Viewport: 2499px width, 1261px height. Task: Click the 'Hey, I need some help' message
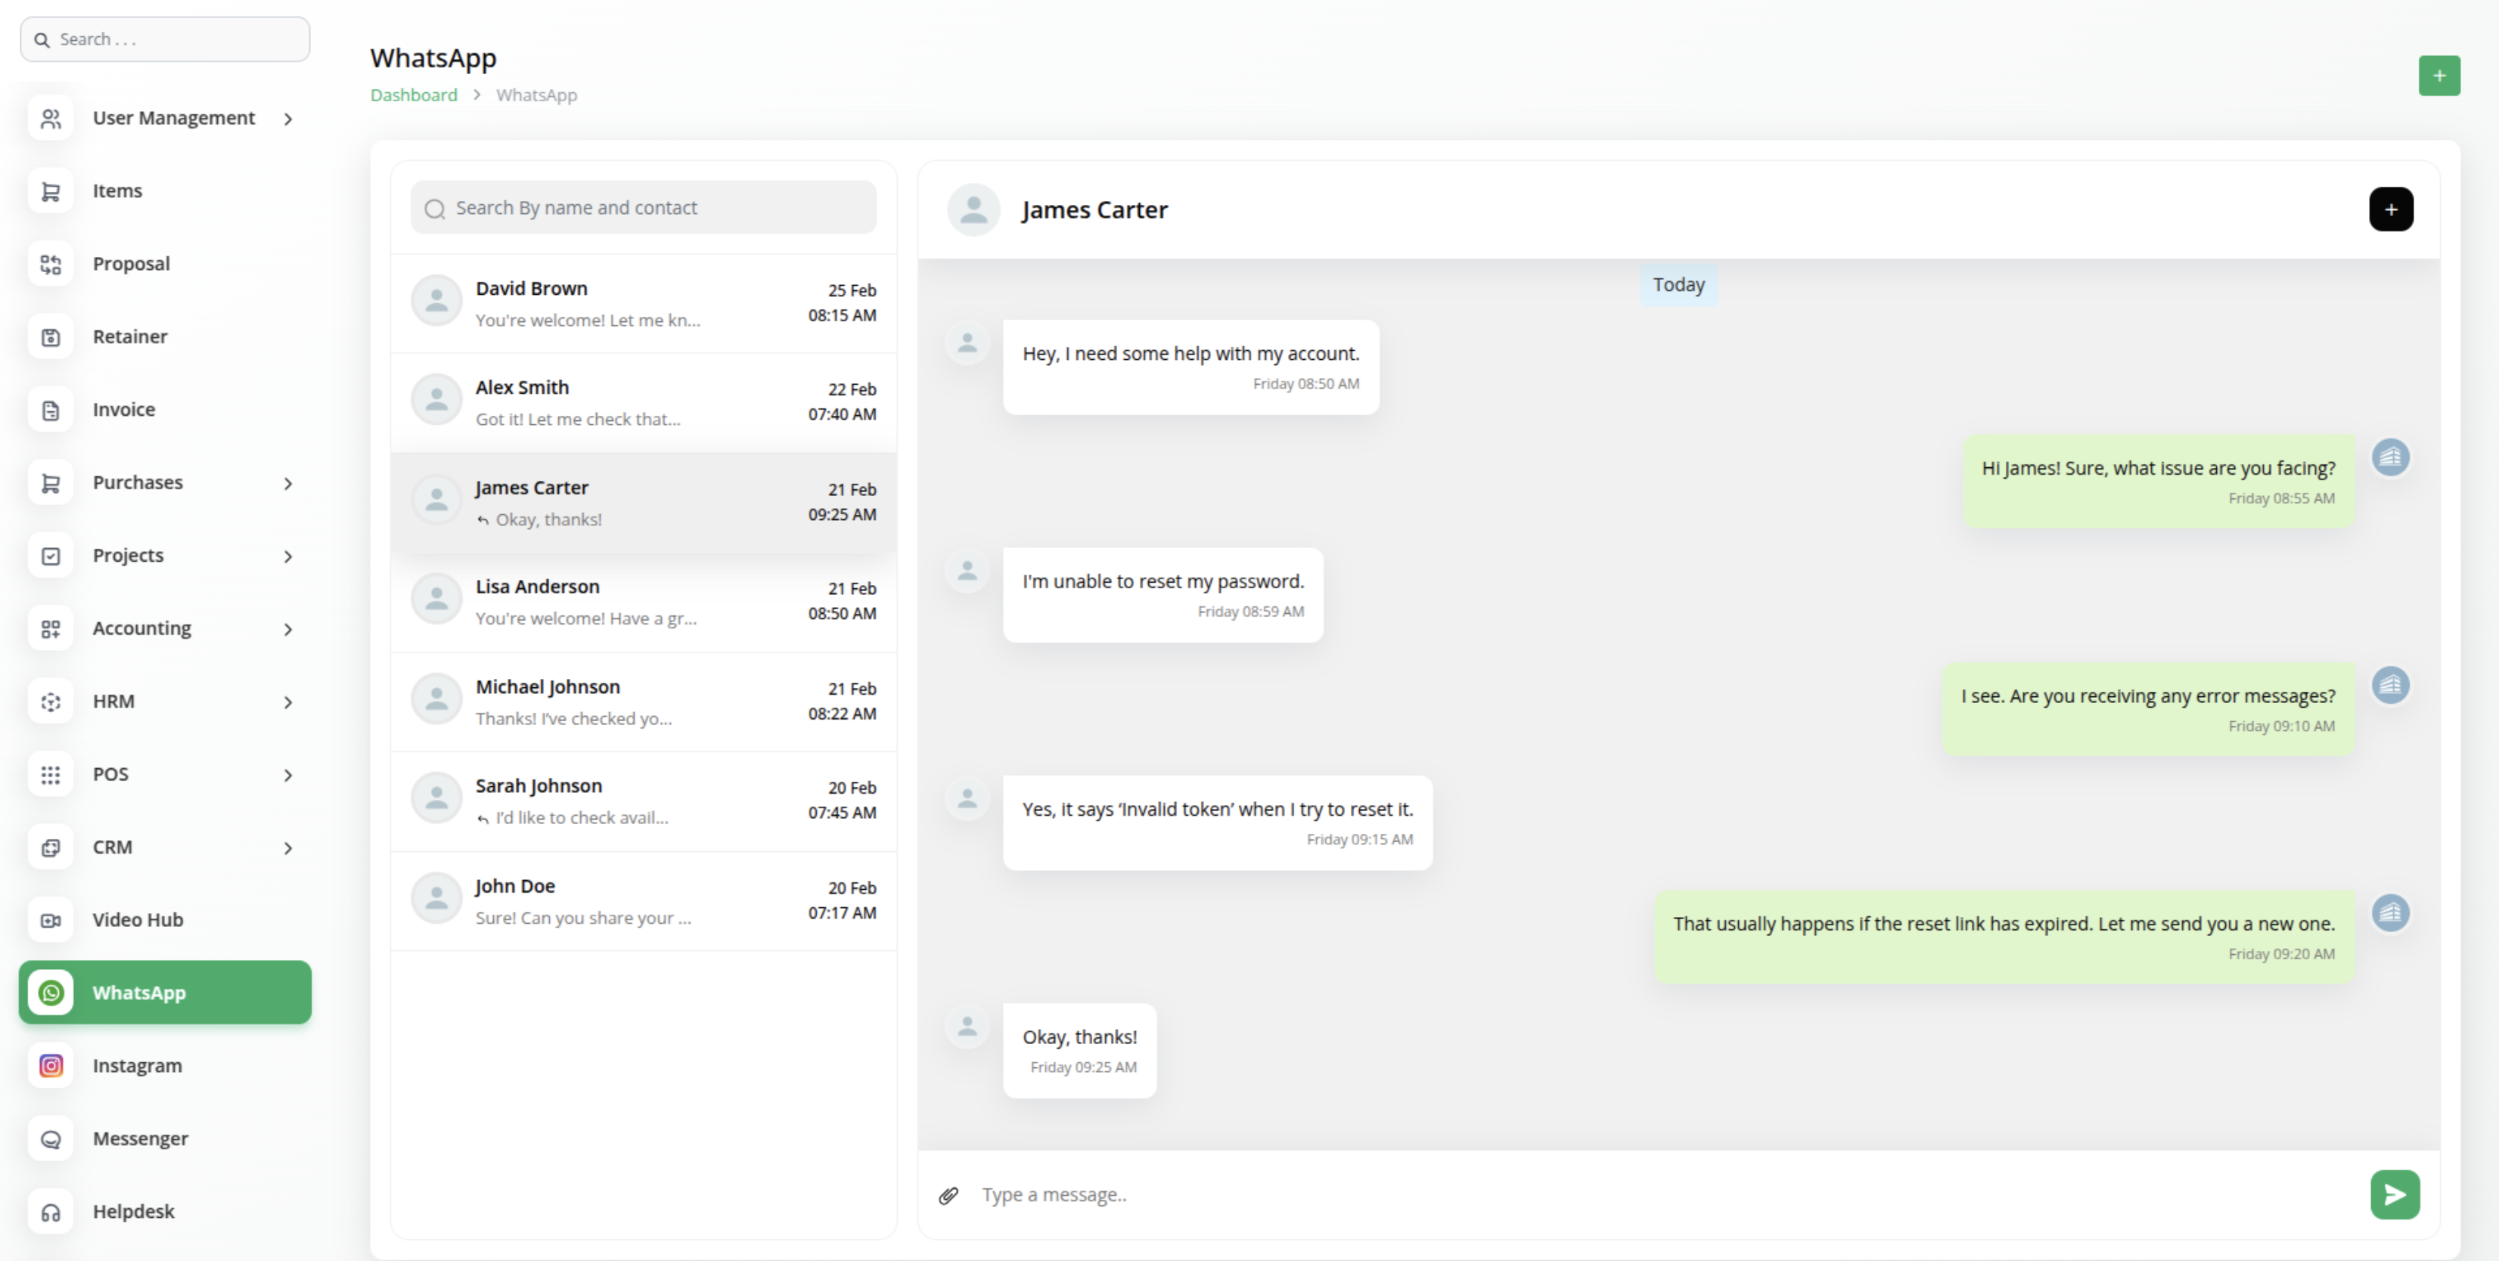click(1191, 367)
